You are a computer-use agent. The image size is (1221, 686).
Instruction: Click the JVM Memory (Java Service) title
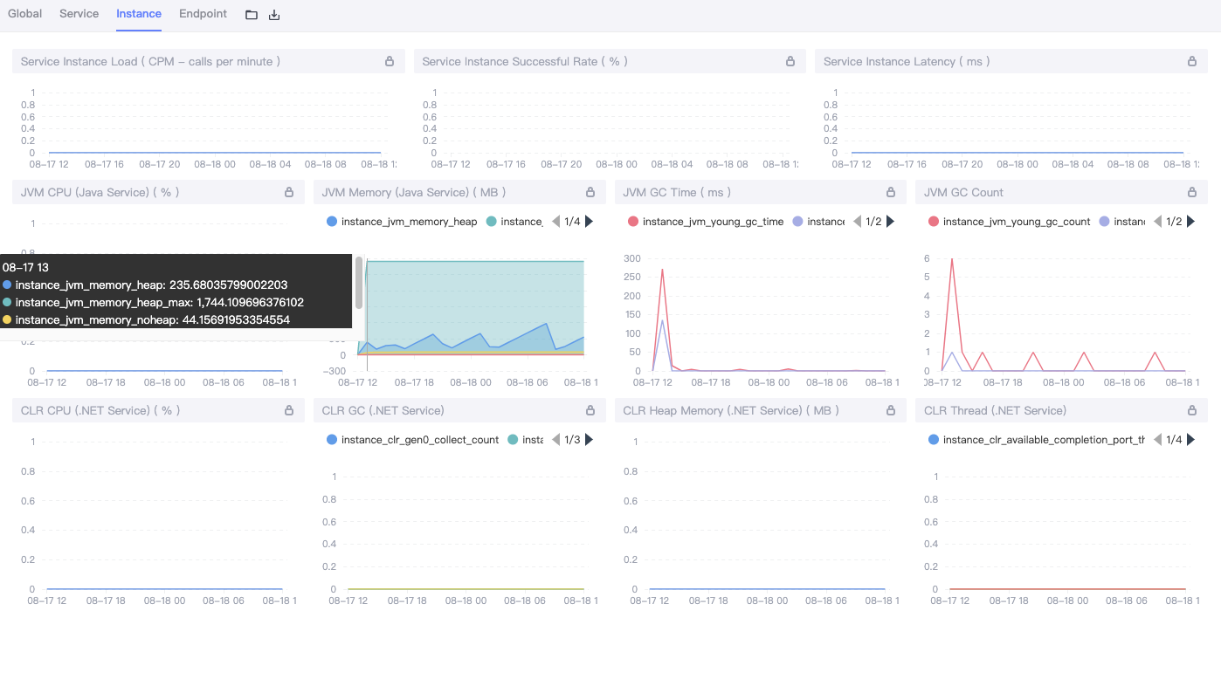(x=414, y=192)
